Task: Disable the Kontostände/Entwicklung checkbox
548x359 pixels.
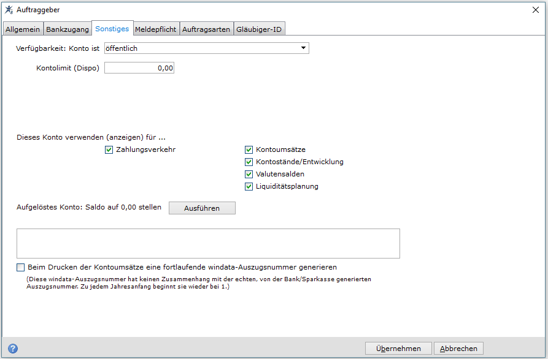Action: pos(249,162)
